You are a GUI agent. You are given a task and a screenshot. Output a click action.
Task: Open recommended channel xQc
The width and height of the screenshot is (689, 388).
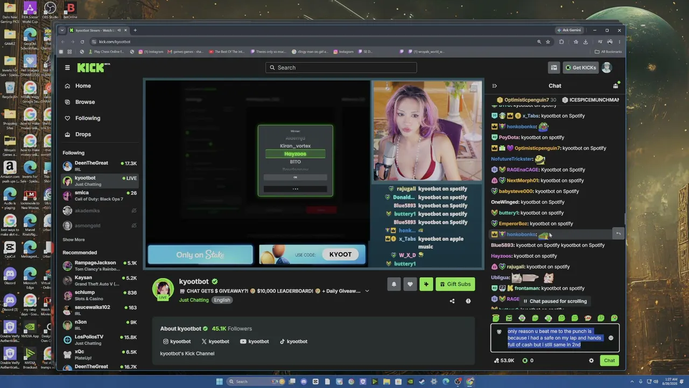pyautogui.click(x=100, y=355)
